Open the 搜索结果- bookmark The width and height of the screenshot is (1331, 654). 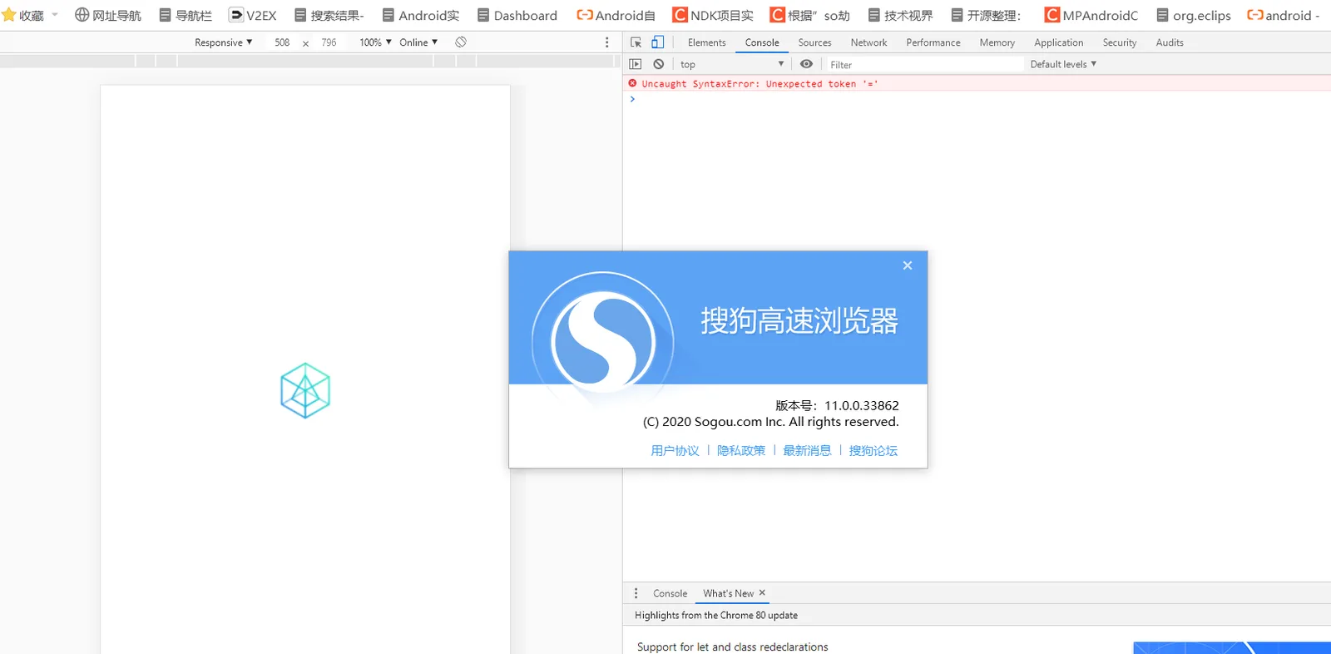pos(329,15)
